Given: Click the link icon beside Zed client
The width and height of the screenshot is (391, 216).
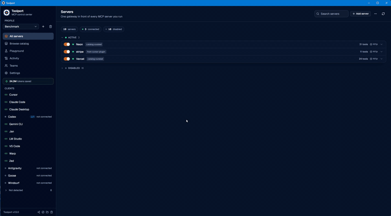Looking at the screenshot, I should point(6,161).
